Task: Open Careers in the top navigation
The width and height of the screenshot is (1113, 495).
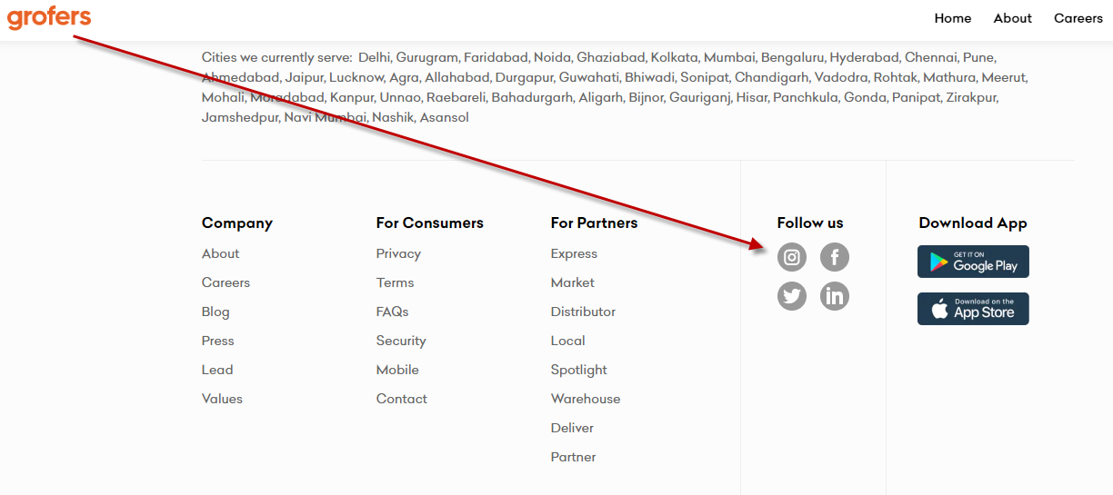Action: pyautogui.click(x=1078, y=18)
